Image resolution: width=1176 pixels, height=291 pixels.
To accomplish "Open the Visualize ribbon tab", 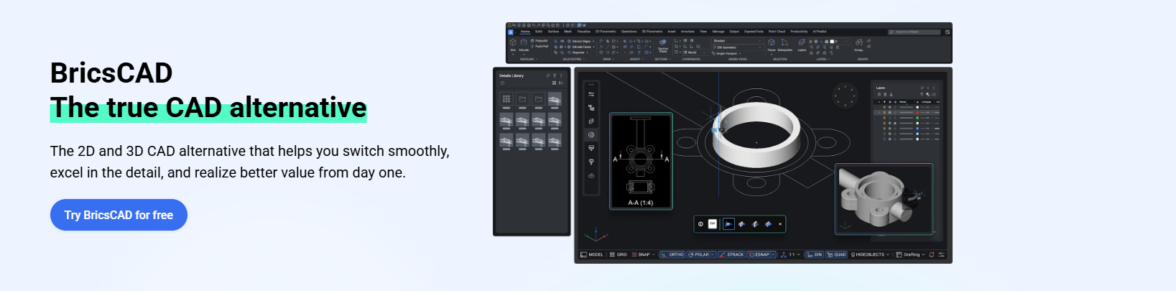I will [584, 32].
